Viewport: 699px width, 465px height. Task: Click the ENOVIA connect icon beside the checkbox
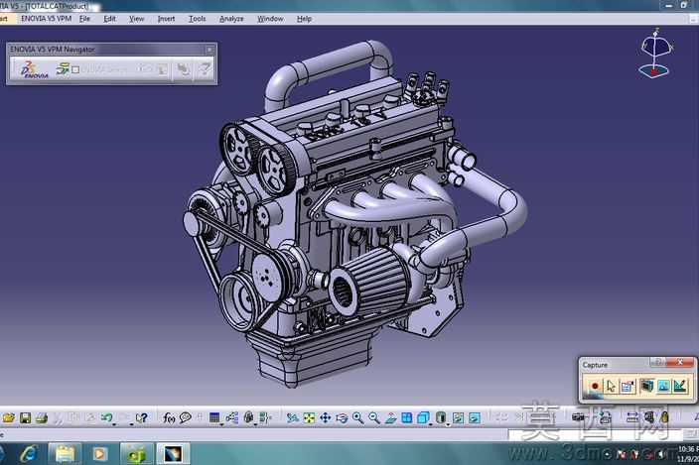click(63, 69)
